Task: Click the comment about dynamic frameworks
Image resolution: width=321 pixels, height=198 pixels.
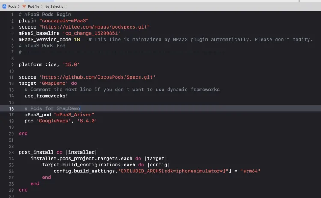Action: coord(122,90)
